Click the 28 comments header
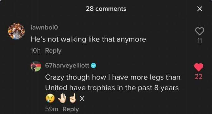Viewport: 212px width, 114px height. point(106,9)
